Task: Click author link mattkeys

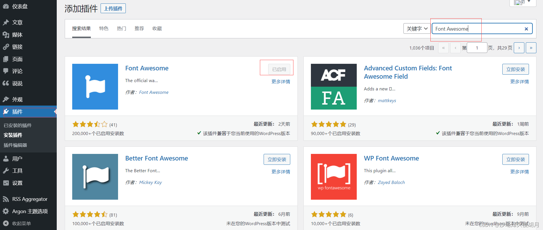Action: coord(387,101)
